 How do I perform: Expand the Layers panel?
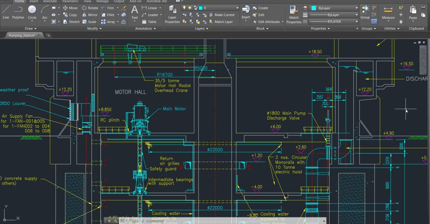[202, 28]
